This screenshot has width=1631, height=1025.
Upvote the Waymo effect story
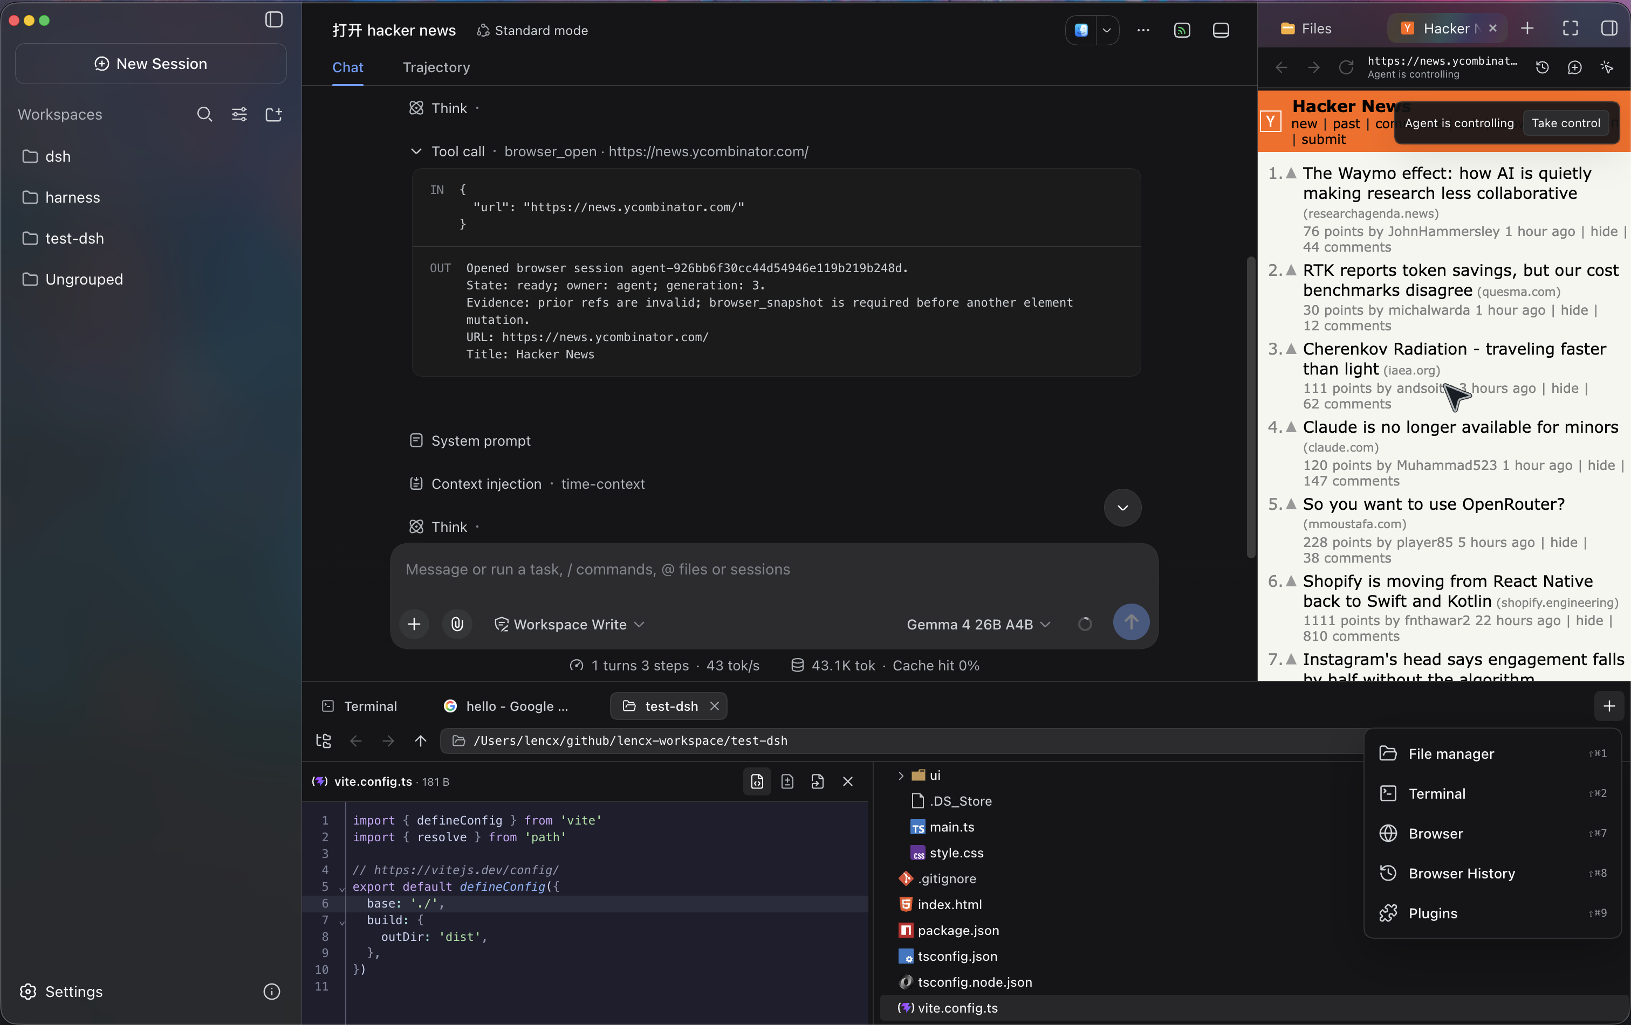pos(1292,174)
